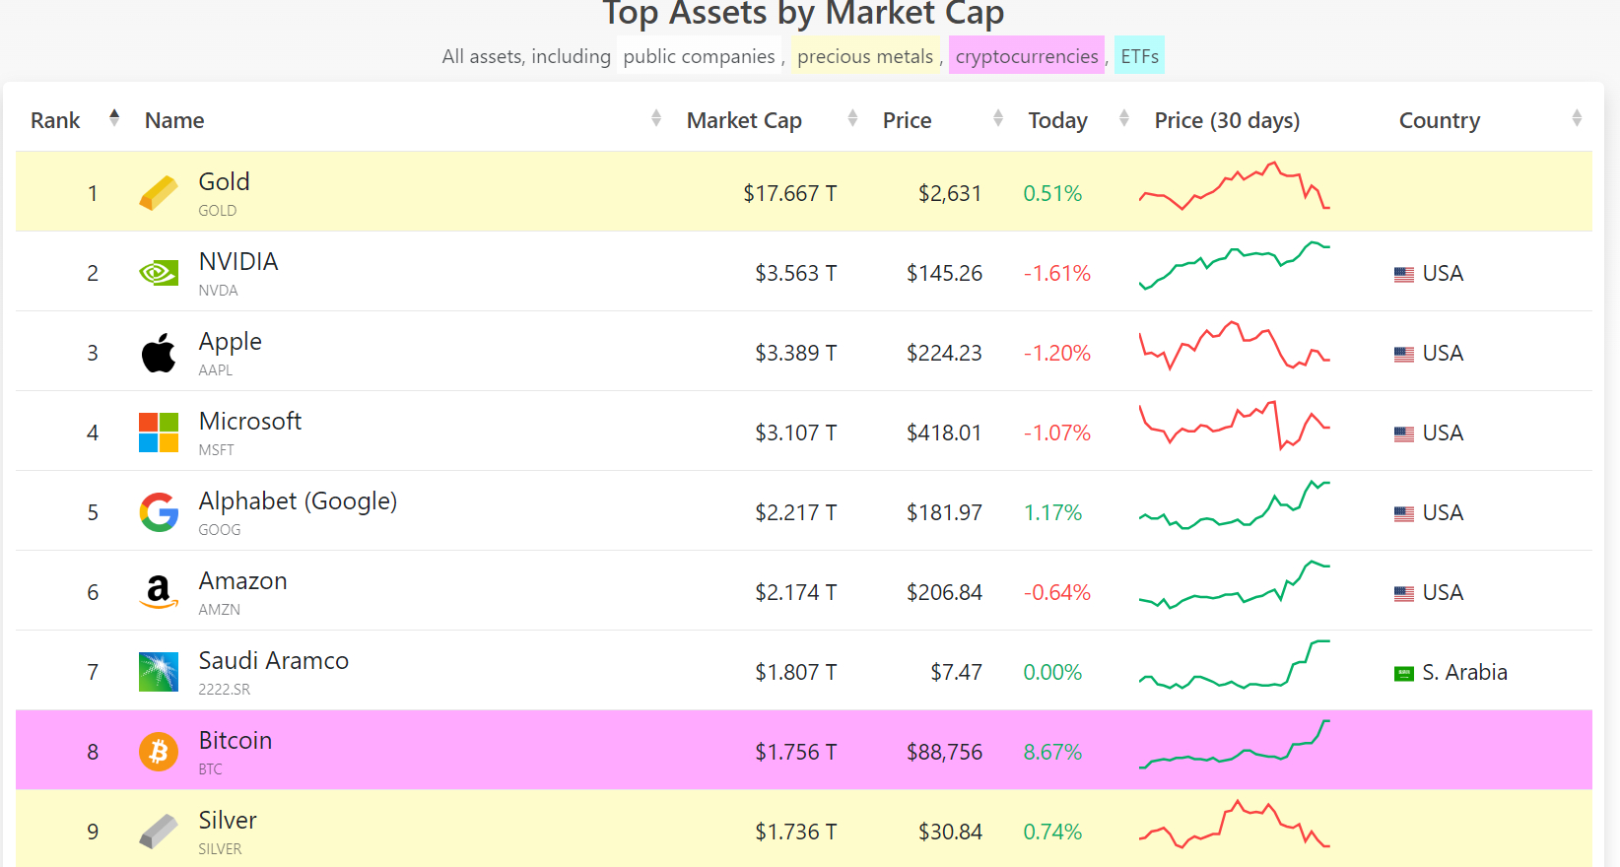Click NVIDIA's -1.61% daily change
1620x867 pixels.
[1057, 273]
